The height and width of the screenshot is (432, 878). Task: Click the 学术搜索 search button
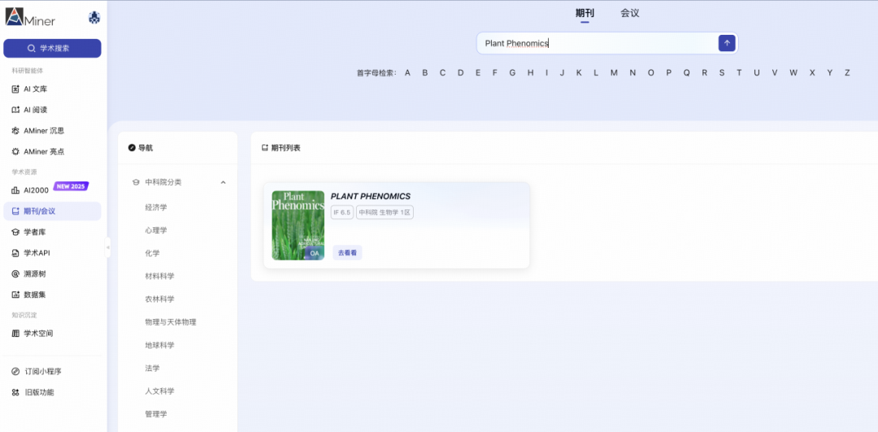point(52,48)
